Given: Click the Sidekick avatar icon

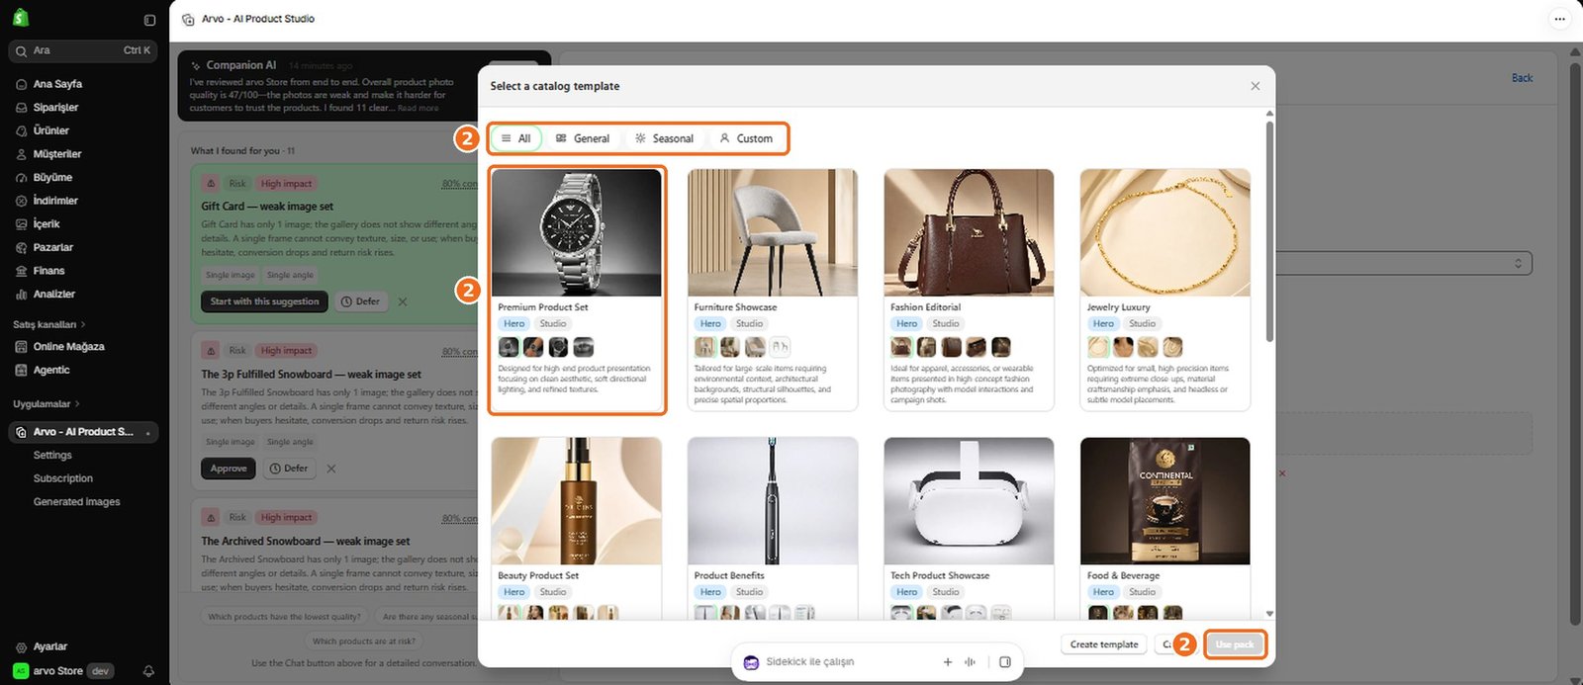Looking at the screenshot, I should tap(751, 662).
